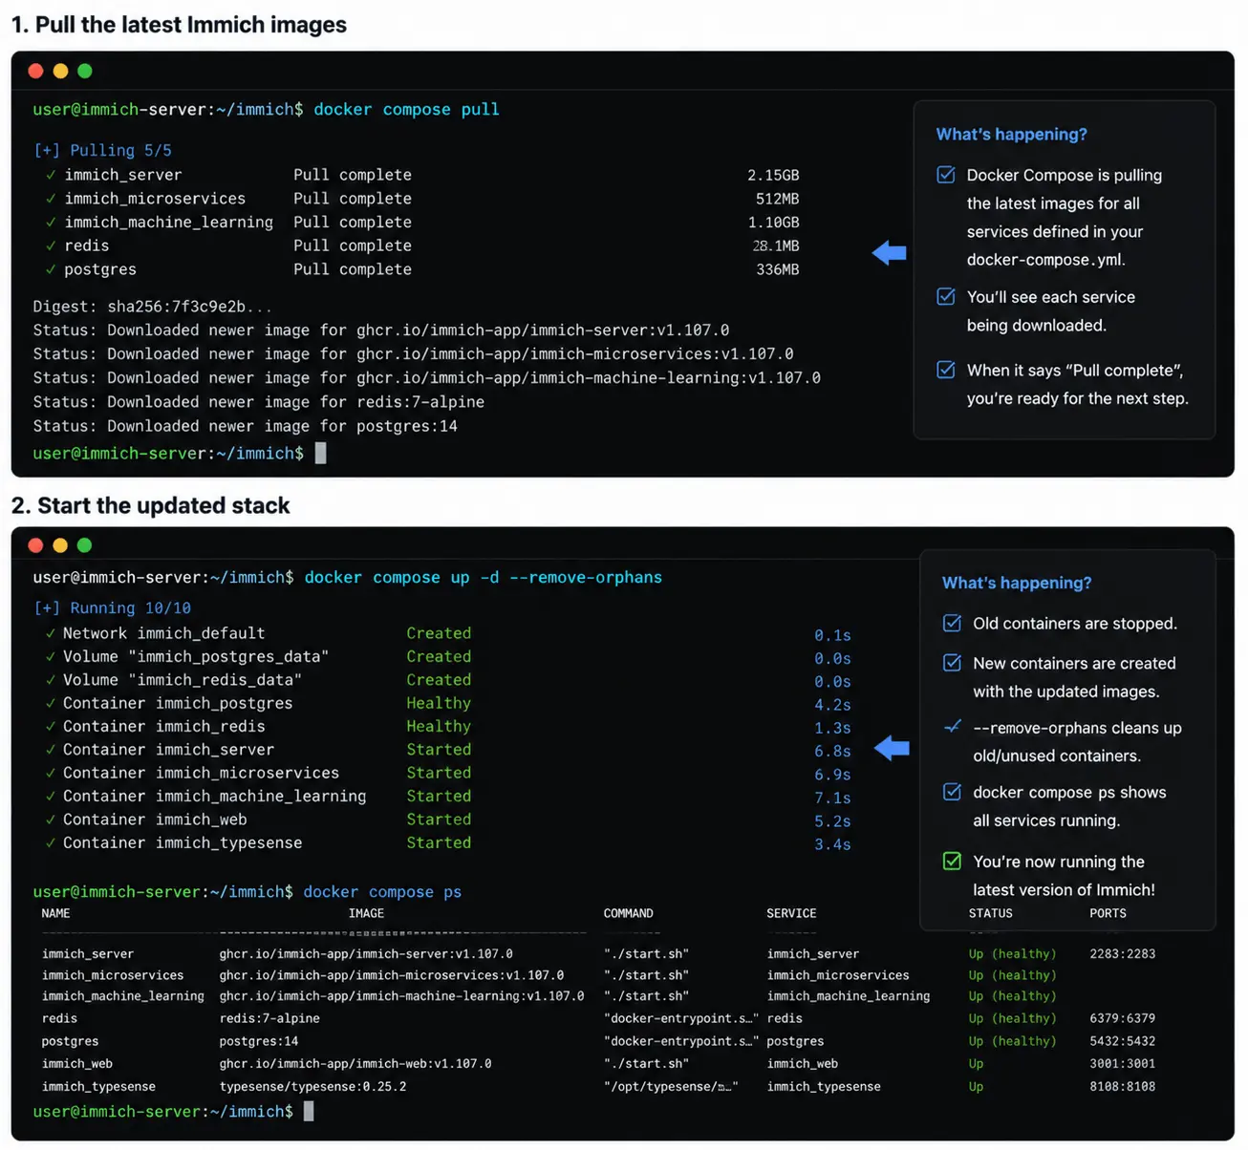Click the checkmark before redis Pull complete
The image size is (1248, 1150).
tap(51, 246)
